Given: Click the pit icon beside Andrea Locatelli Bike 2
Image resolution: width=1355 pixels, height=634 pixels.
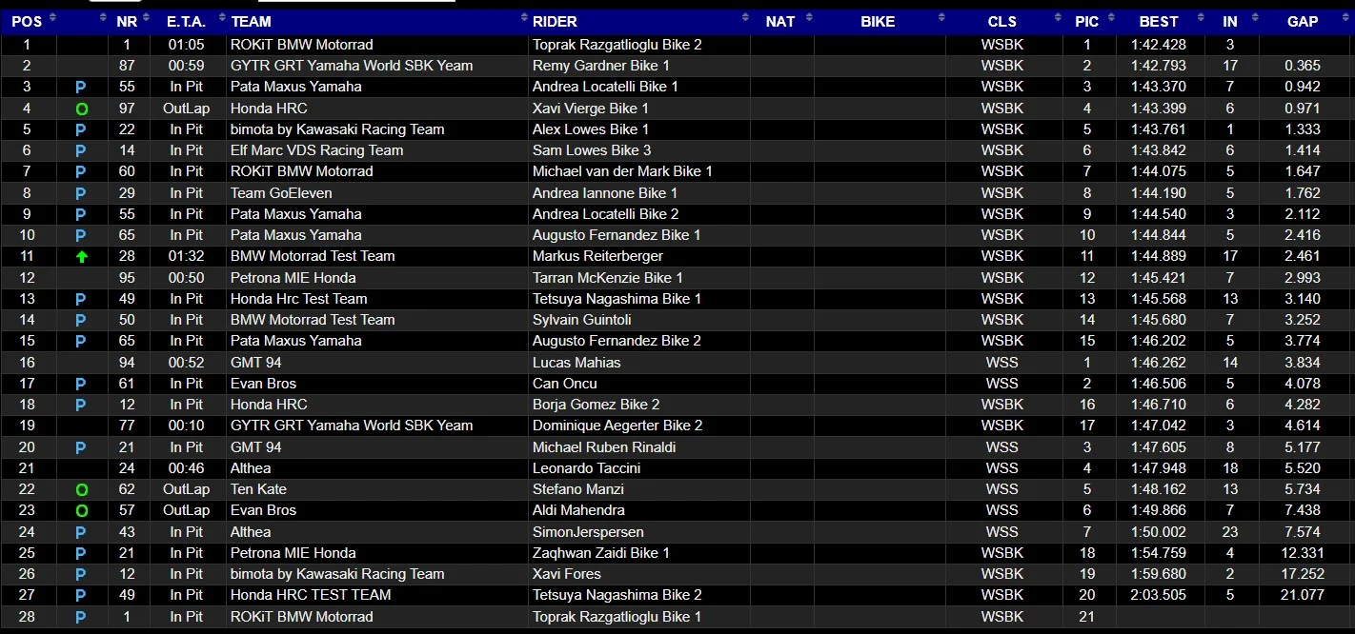Looking at the screenshot, I should coord(81,214).
